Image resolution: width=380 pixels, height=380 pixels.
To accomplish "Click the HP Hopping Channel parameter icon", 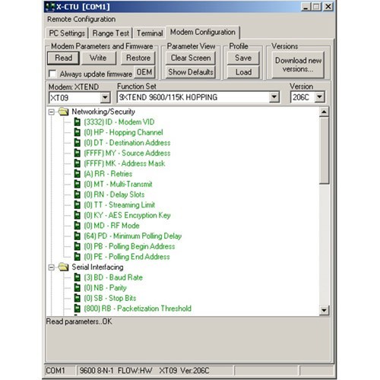I will pos(78,132).
